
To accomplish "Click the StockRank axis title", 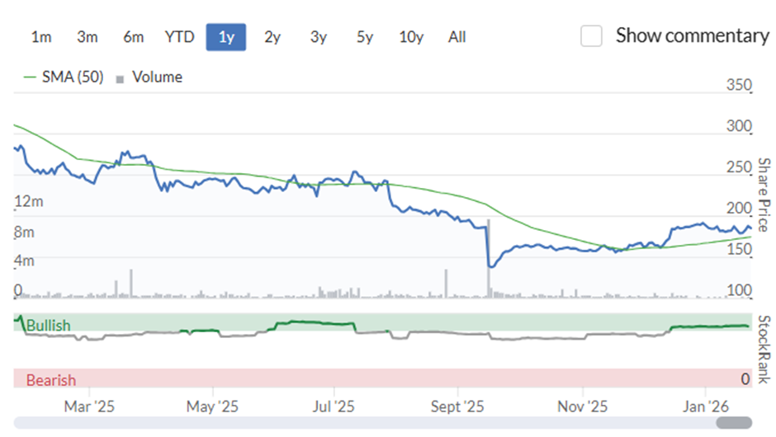I will [764, 350].
